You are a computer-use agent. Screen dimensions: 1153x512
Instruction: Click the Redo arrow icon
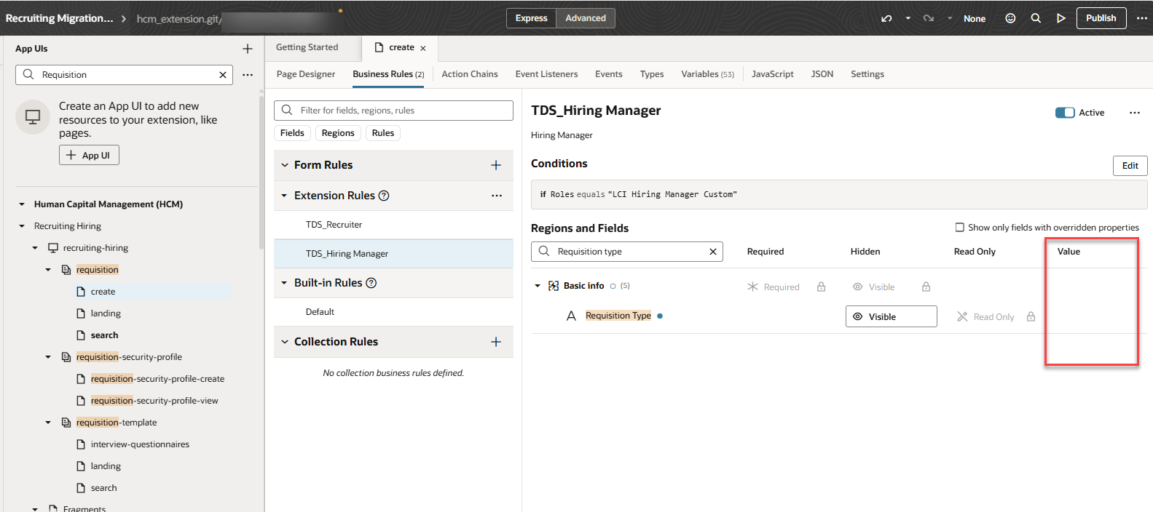(x=929, y=18)
